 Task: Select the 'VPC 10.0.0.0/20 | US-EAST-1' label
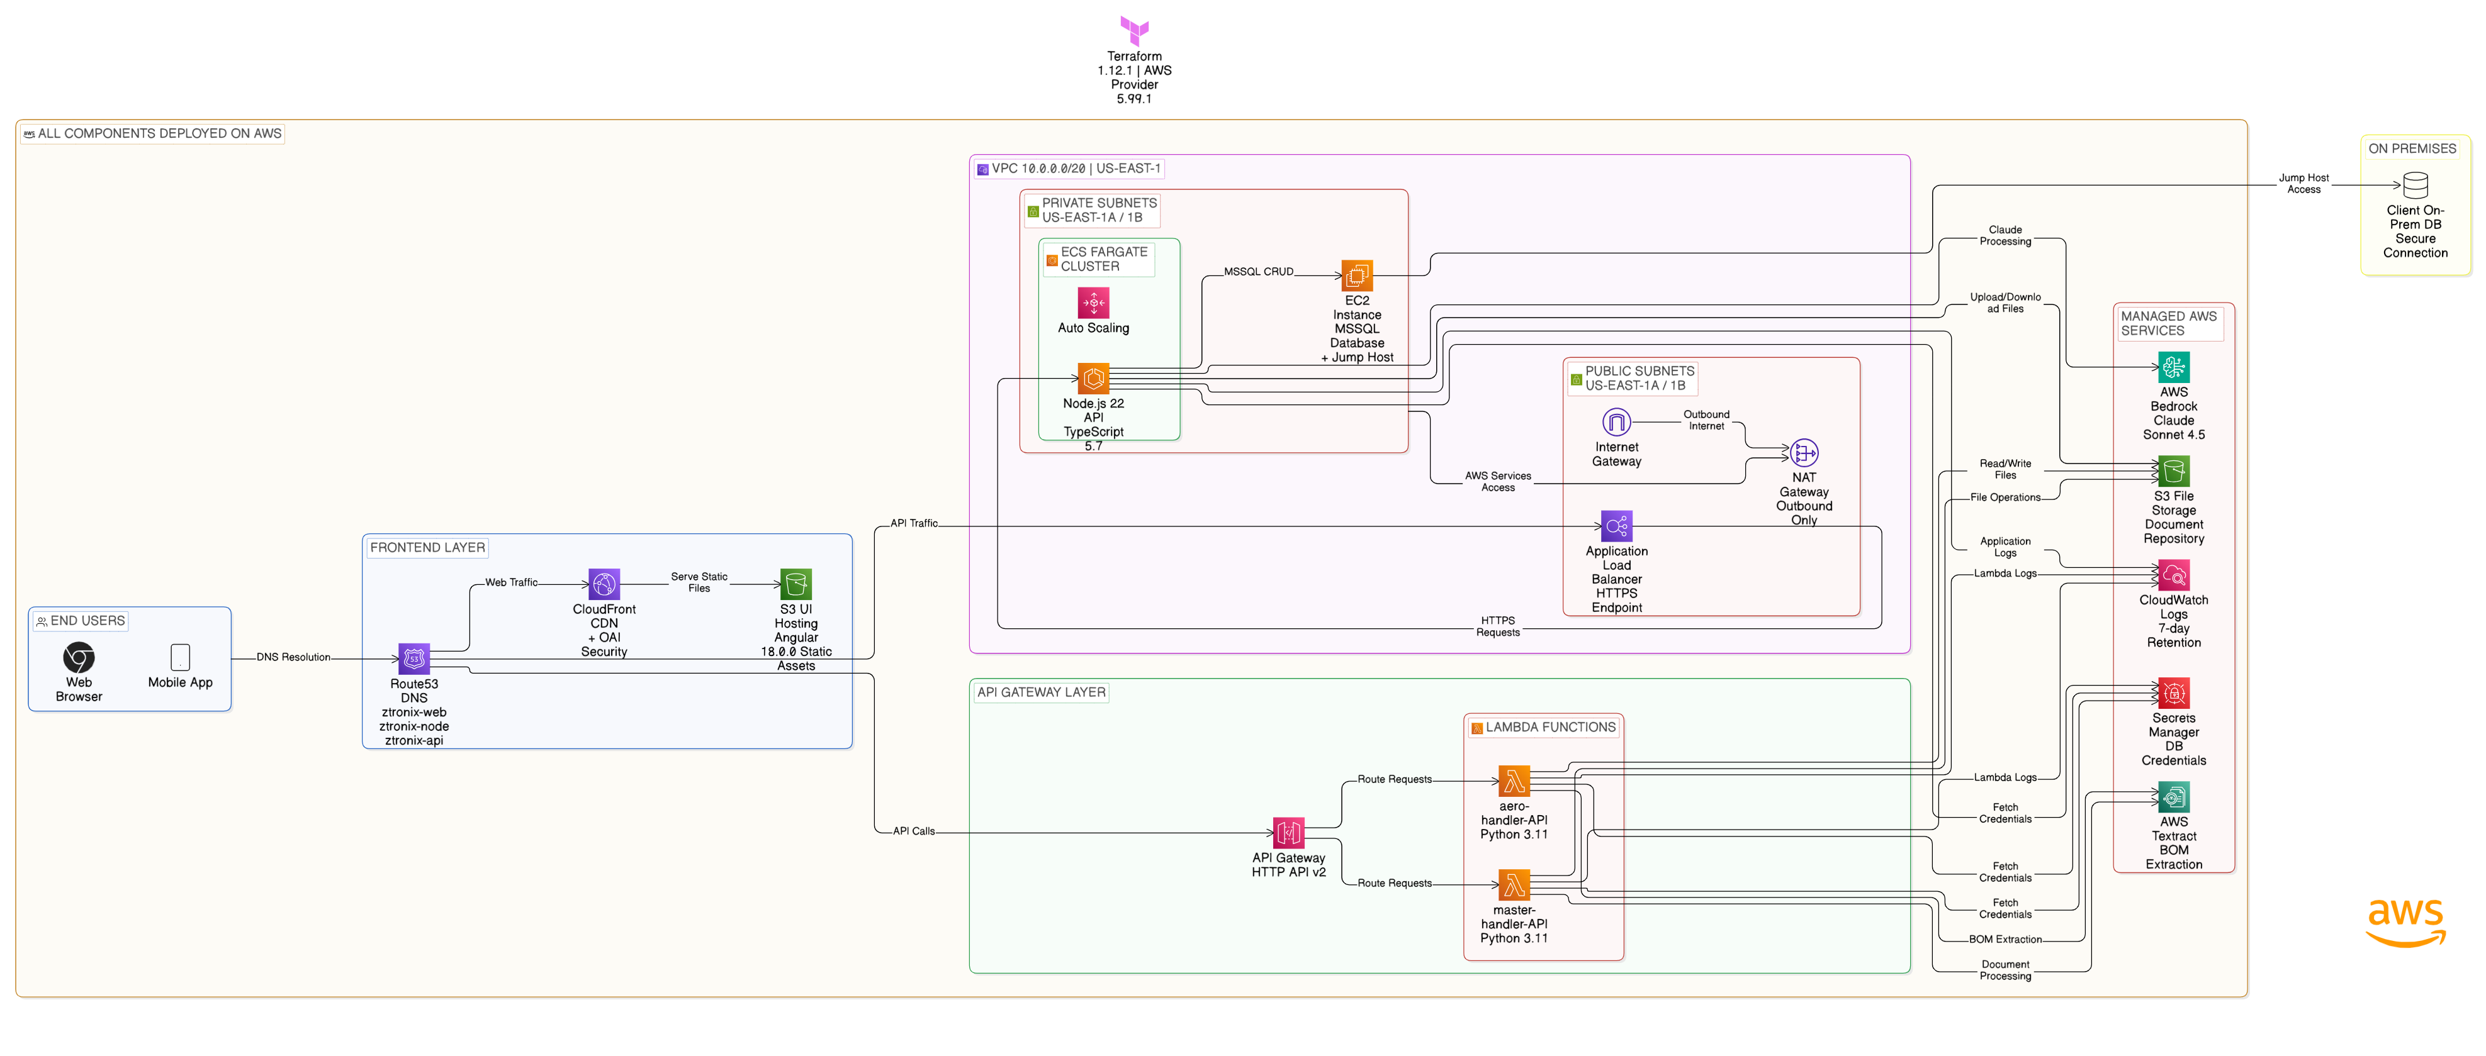click(x=1068, y=169)
